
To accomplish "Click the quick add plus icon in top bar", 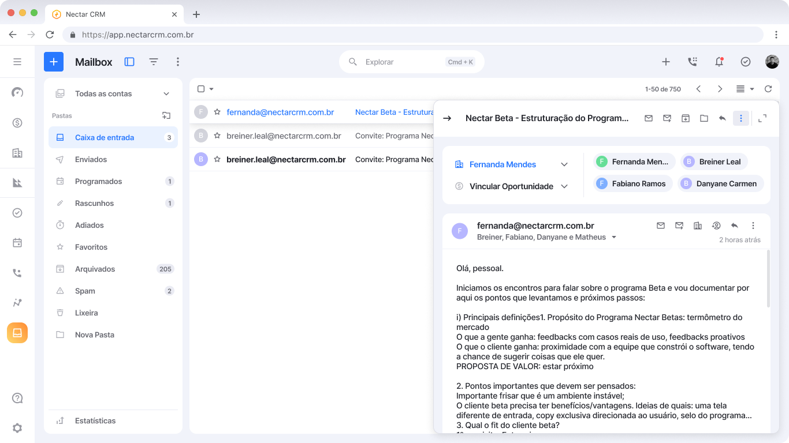I will pyautogui.click(x=666, y=62).
